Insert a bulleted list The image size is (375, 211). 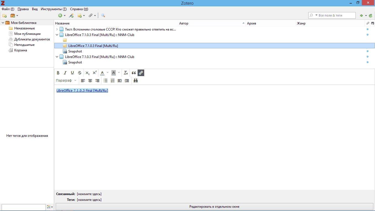click(105, 80)
